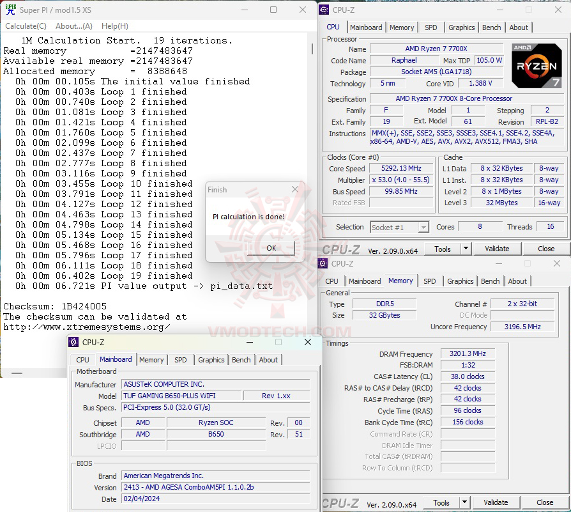Expand Tools dropdown arrow in Memory CPU-Z window
571x512 pixels.
[x=464, y=503]
